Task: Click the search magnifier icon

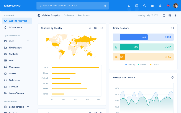Action: pyautogui.click(x=40, y=5)
